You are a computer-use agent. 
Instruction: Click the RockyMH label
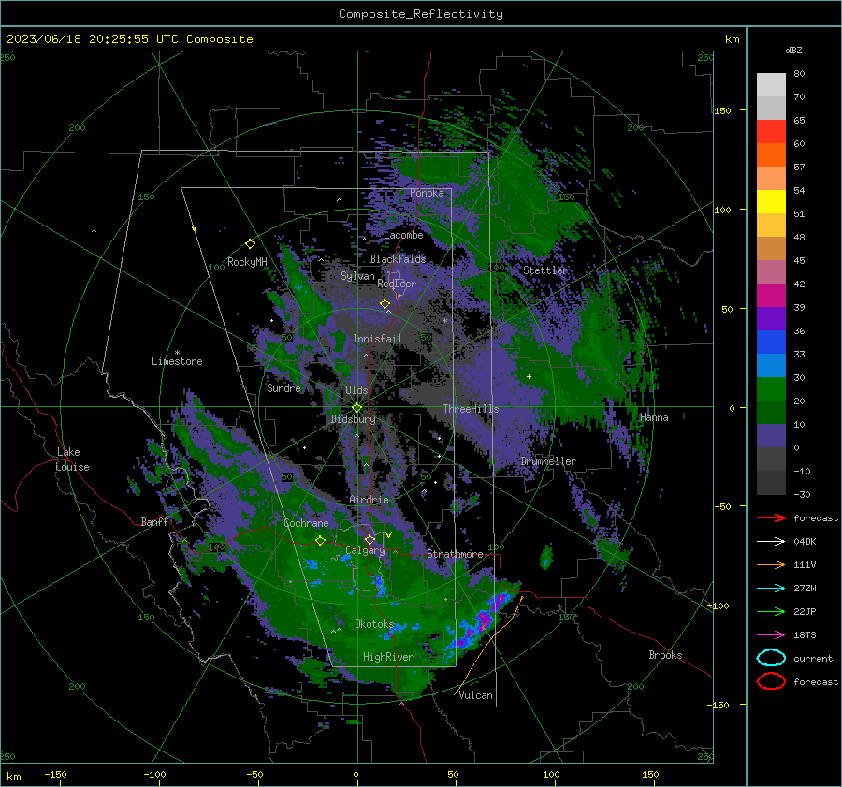click(x=247, y=262)
